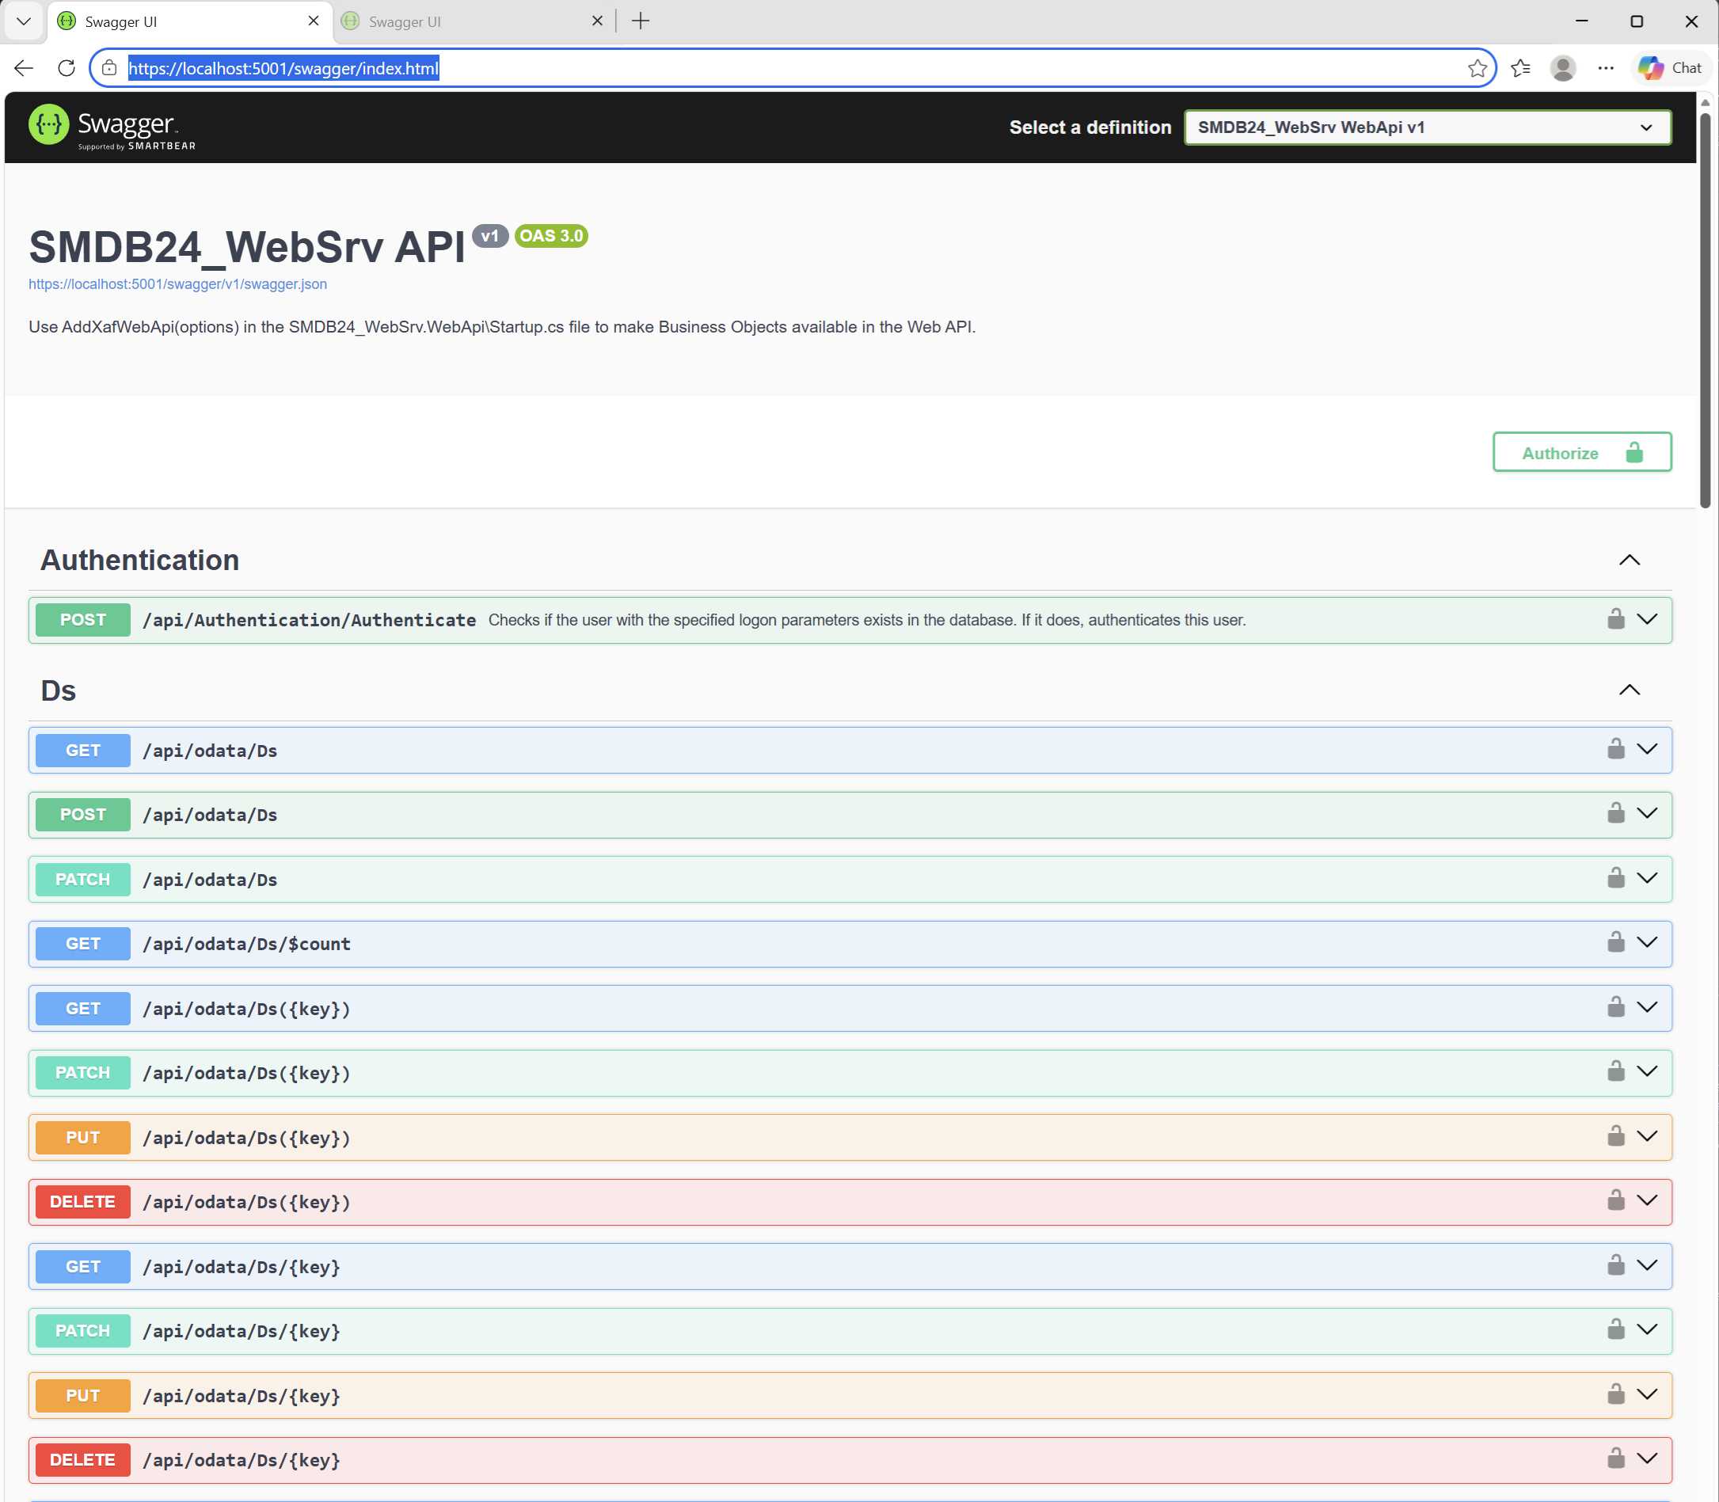
Task: Open Settings and more ellipsis menu
Action: click(x=1605, y=68)
